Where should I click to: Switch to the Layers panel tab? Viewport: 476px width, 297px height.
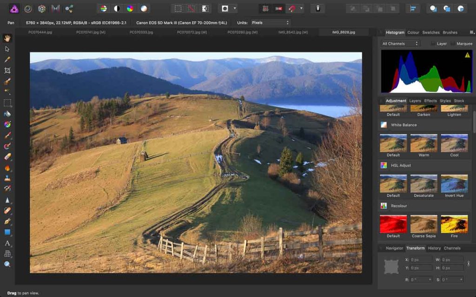[x=415, y=101]
